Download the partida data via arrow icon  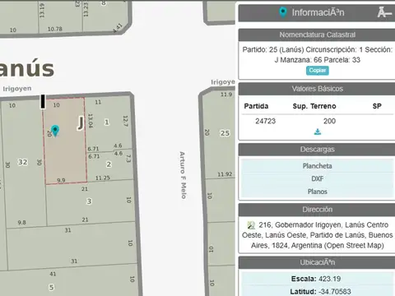tap(318, 132)
